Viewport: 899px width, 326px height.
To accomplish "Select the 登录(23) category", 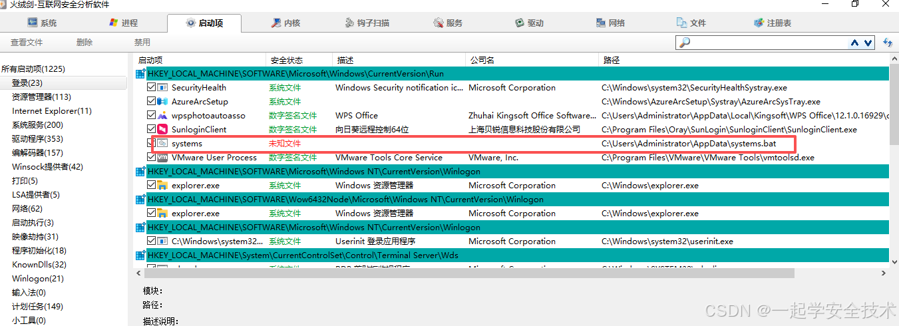I will tap(27, 83).
